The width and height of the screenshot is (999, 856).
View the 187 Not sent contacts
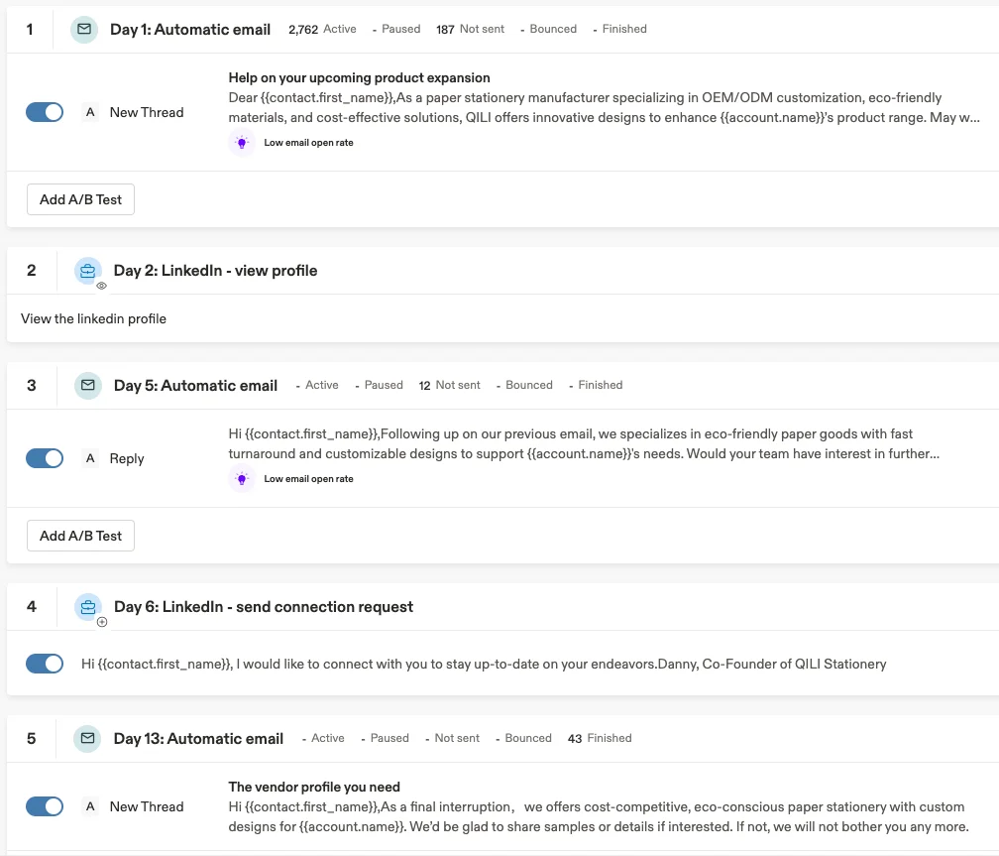pos(470,30)
